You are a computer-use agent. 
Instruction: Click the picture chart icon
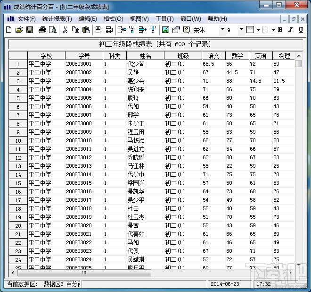(165, 30)
